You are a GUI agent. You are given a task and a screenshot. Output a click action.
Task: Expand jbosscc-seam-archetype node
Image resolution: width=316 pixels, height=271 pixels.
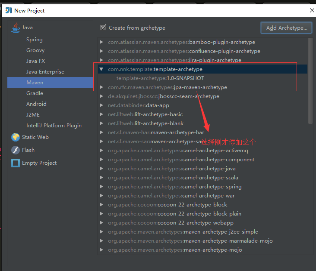tap(101, 96)
